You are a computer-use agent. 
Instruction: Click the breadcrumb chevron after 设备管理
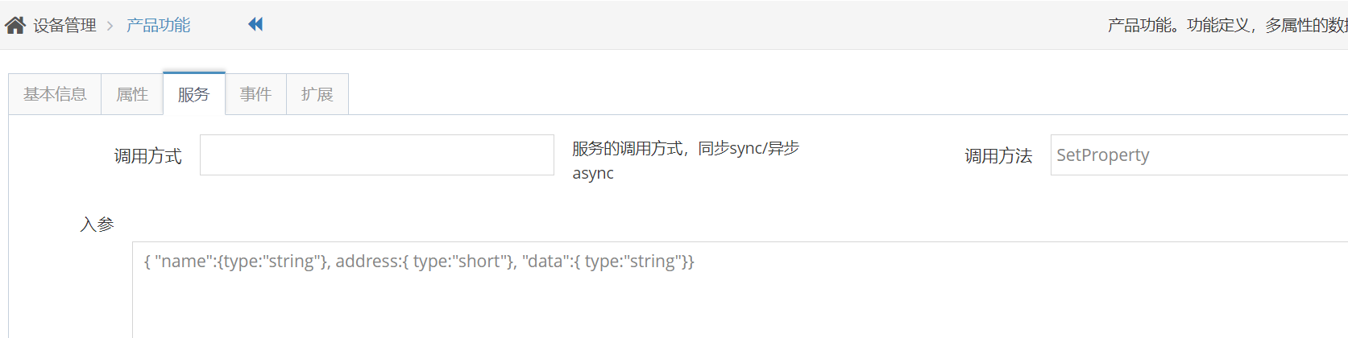tap(110, 26)
